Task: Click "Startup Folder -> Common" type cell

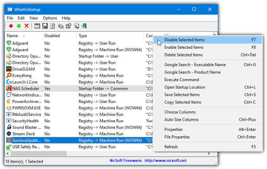Action: [x=103, y=88]
